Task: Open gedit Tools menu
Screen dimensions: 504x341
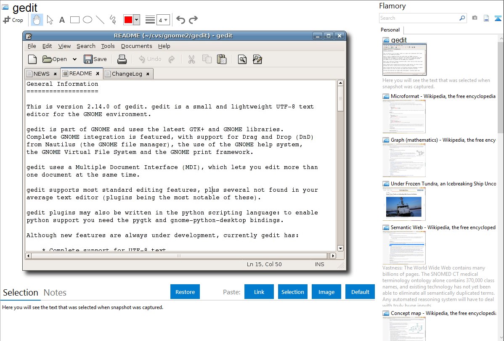Action: click(x=108, y=46)
